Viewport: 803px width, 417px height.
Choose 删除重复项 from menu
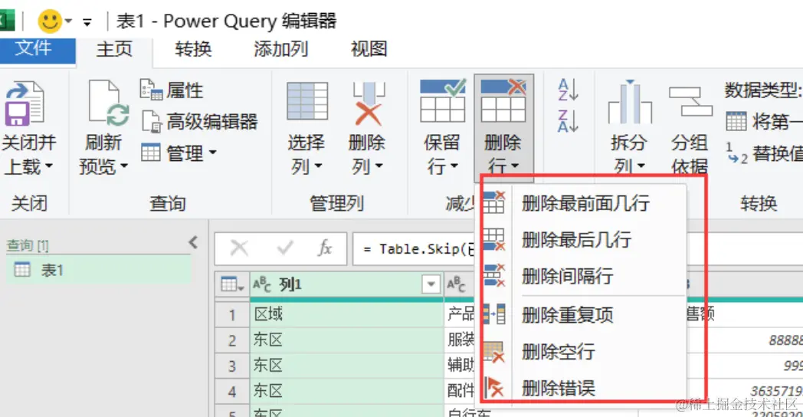tap(583, 314)
